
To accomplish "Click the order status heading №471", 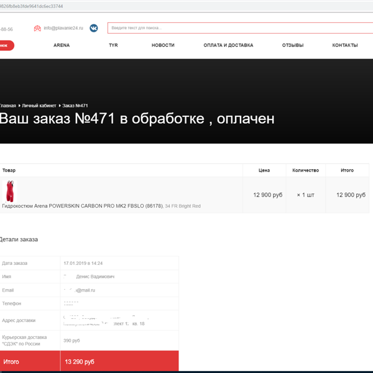I will (x=137, y=119).
